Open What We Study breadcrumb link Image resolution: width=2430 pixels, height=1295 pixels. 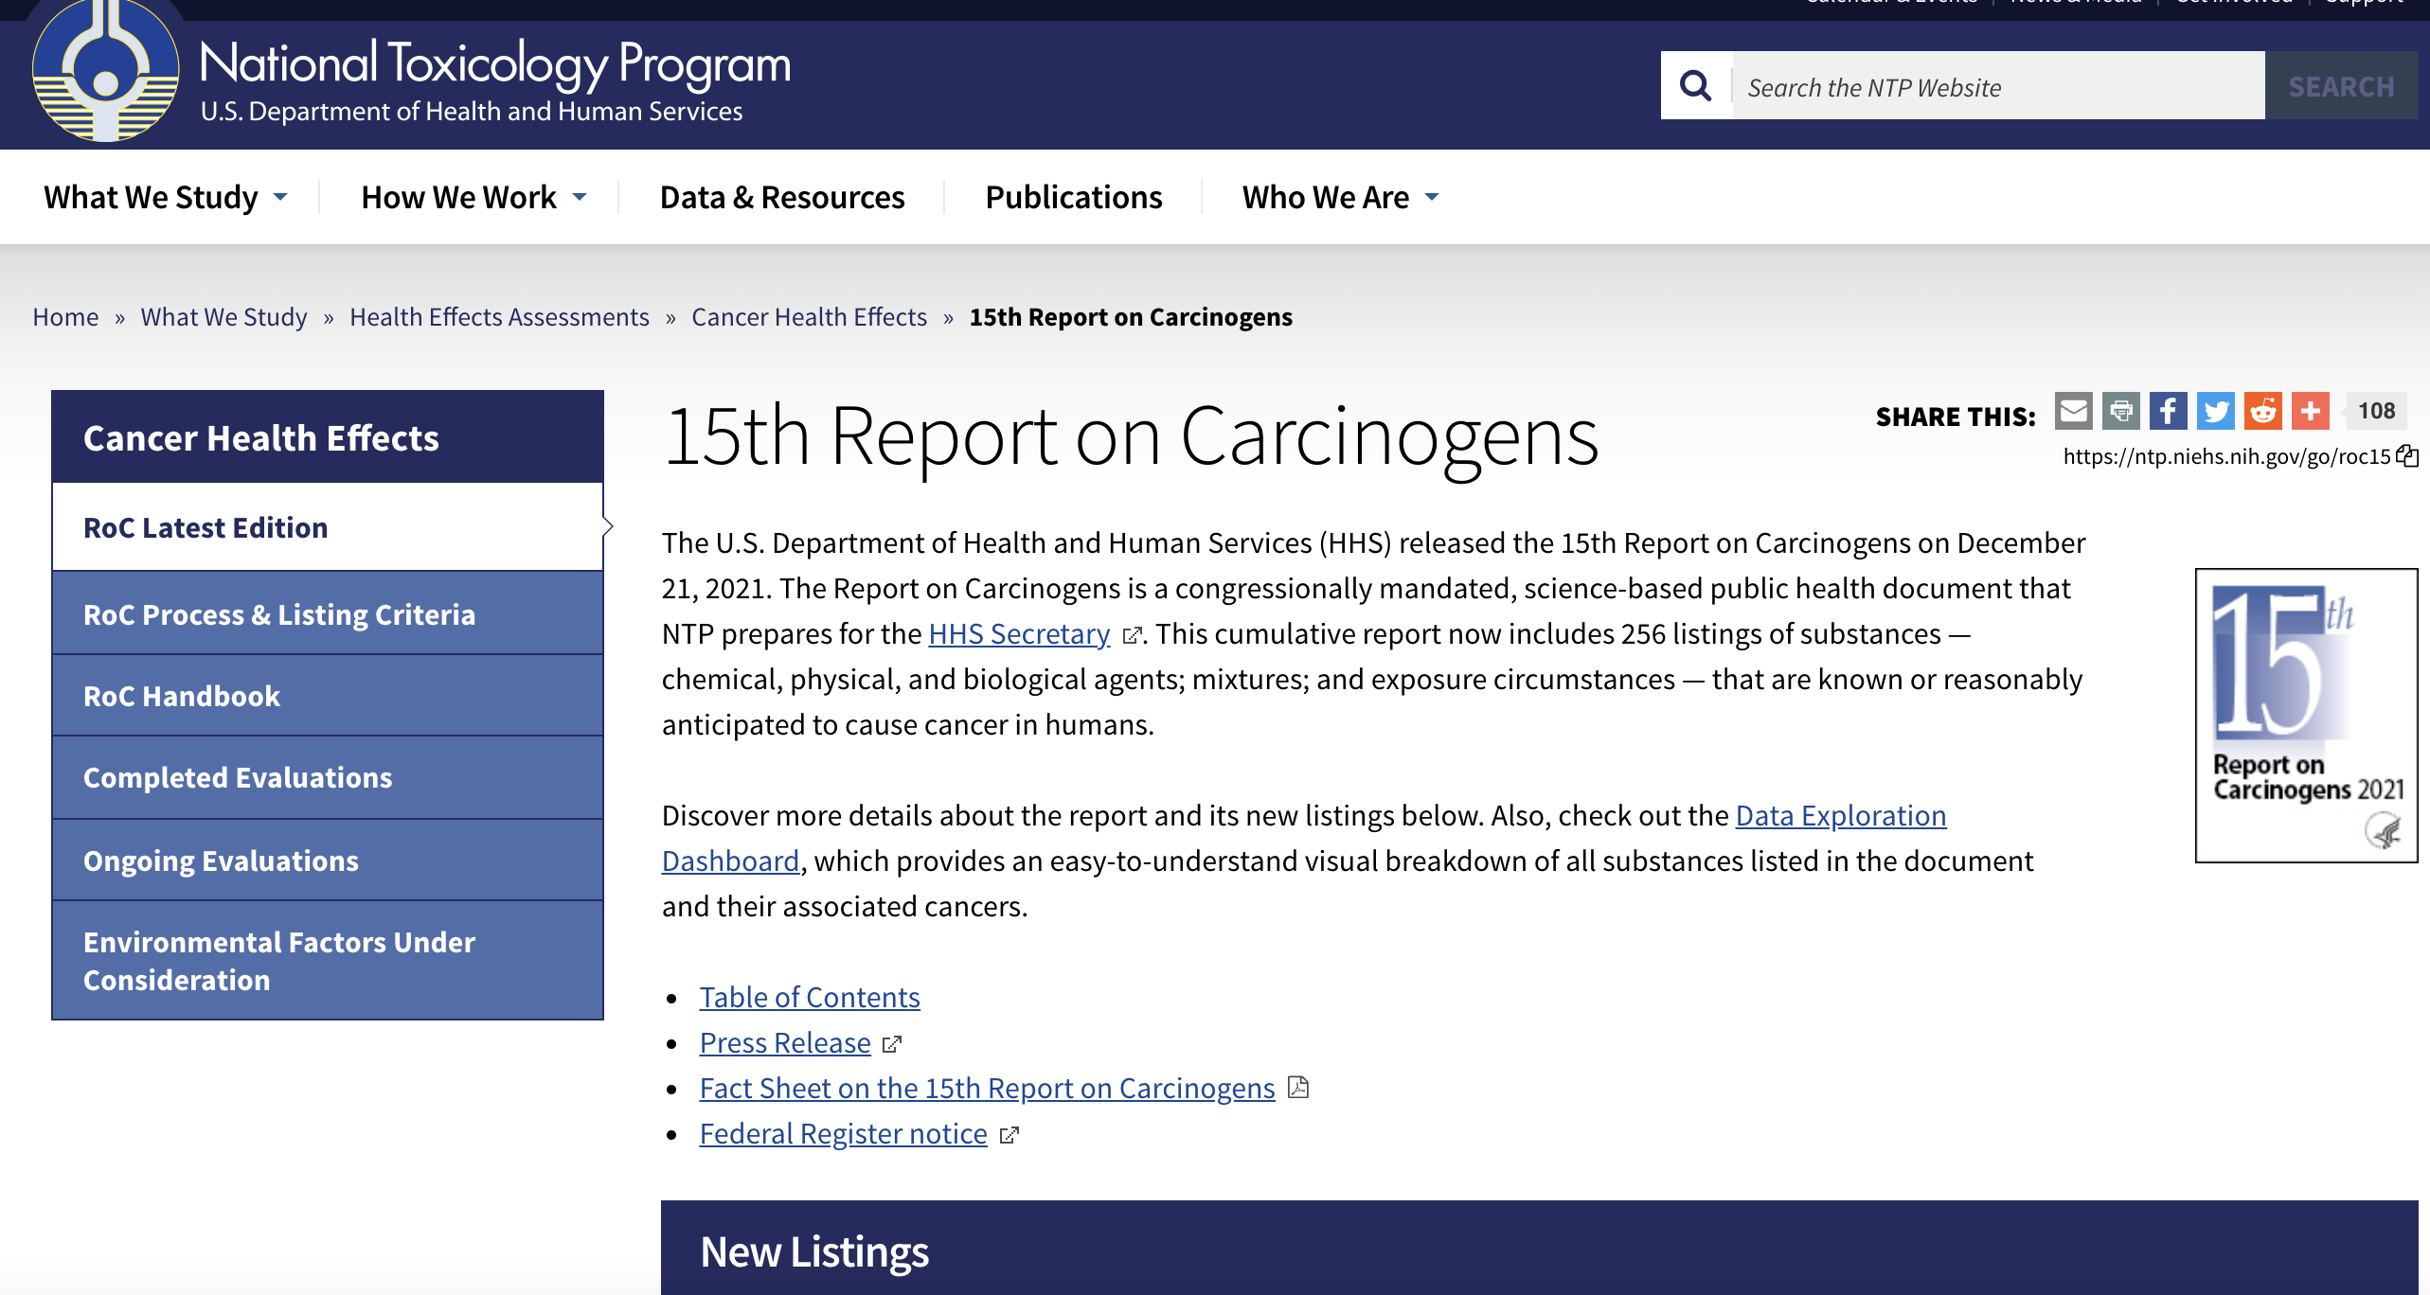point(224,317)
